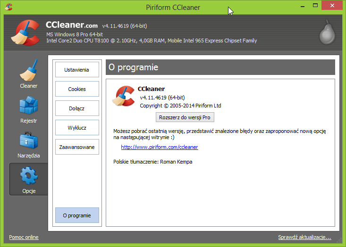
Task: Open the Rejestr registry cubes icon
Action: (28, 109)
